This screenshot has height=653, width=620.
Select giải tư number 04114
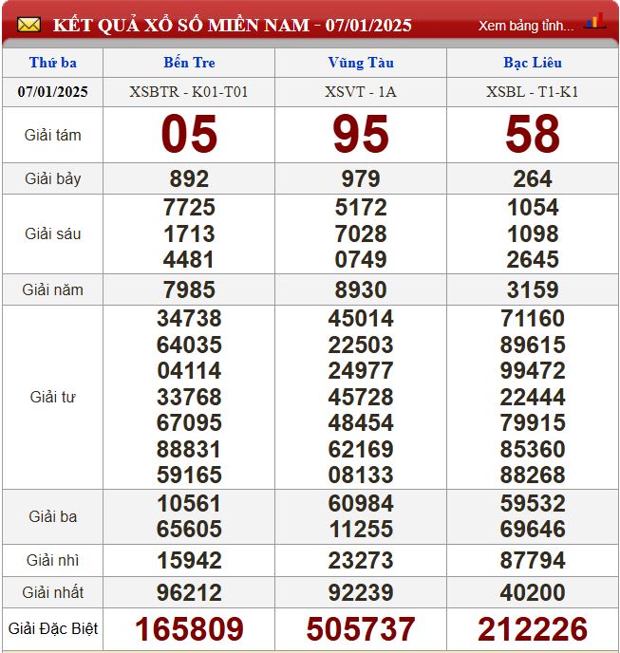(x=189, y=371)
